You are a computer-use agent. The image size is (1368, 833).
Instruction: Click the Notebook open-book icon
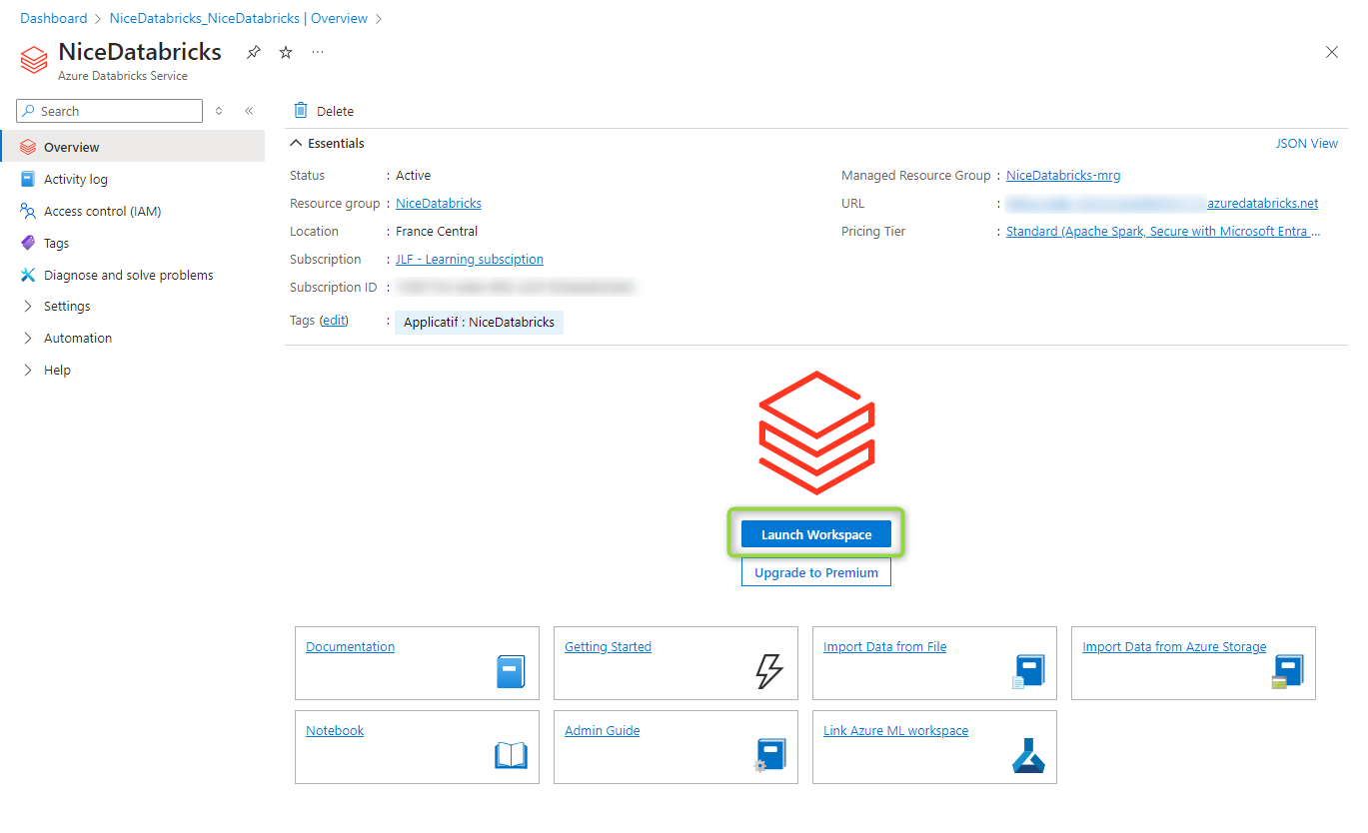click(x=511, y=755)
